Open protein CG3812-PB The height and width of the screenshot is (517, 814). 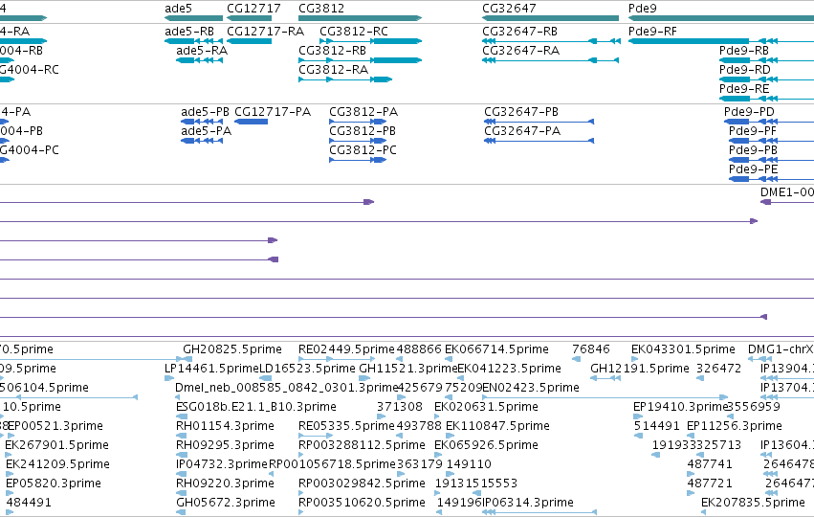pos(363,131)
